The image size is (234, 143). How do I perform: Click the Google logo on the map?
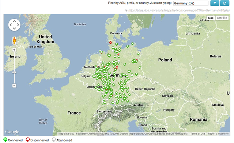pyautogui.click(x=12, y=132)
